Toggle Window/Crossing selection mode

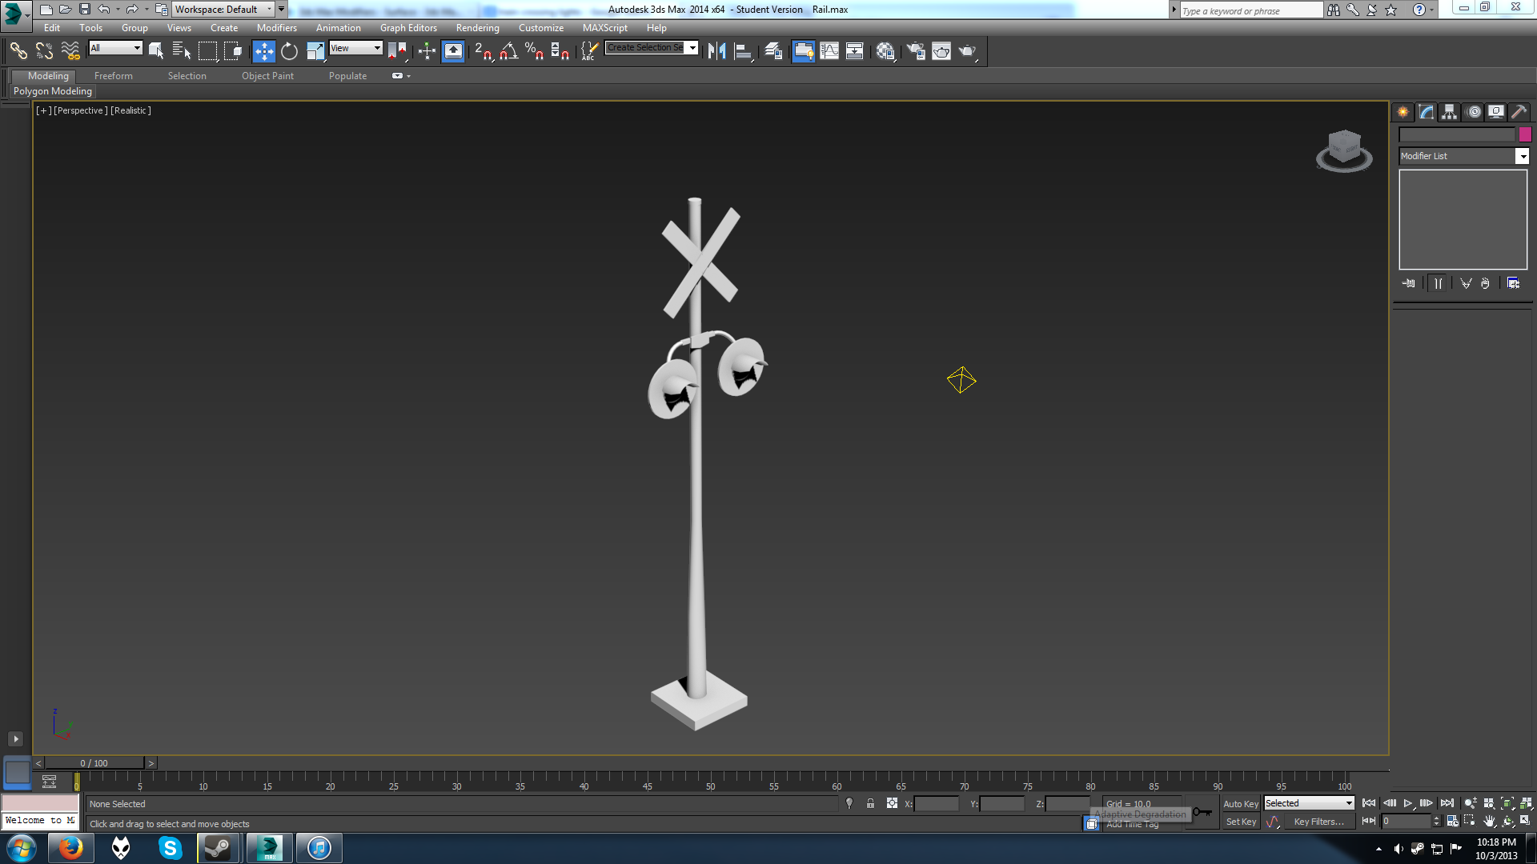tap(233, 51)
